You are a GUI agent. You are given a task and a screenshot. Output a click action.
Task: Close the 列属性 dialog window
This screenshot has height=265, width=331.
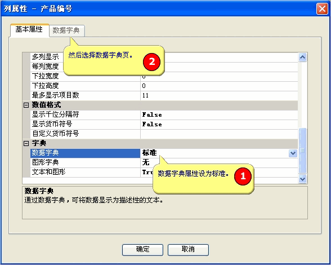(x=322, y=8)
